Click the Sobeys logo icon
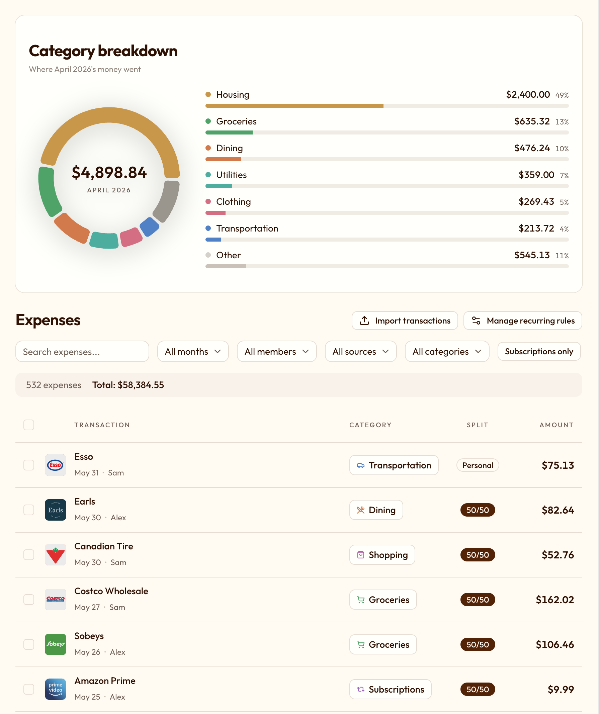The width and height of the screenshot is (599, 714). tap(56, 645)
